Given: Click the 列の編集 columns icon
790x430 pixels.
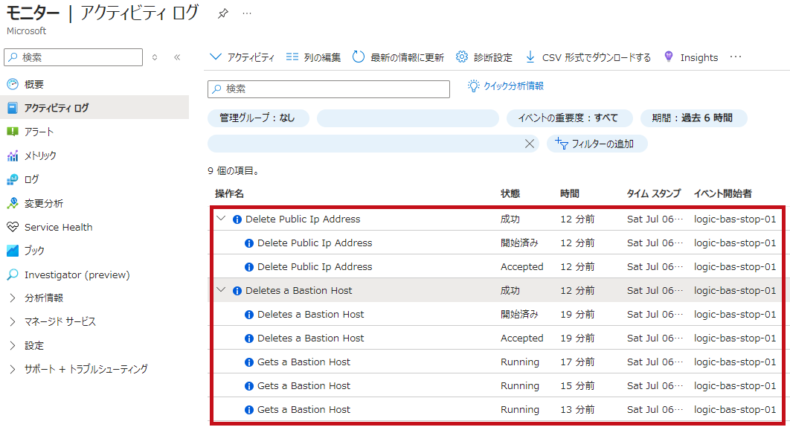Looking at the screenshot, I should coord(292,57).
